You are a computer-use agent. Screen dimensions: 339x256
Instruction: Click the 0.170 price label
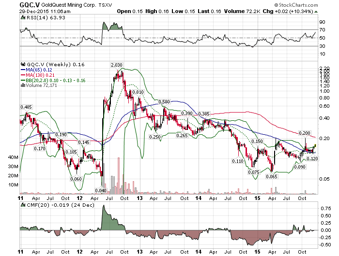[x=40, y=149]
